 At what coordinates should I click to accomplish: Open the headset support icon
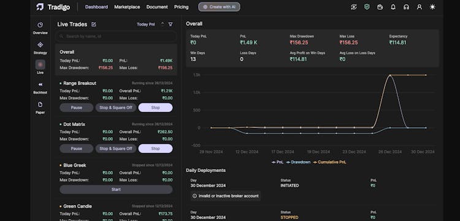406,7
